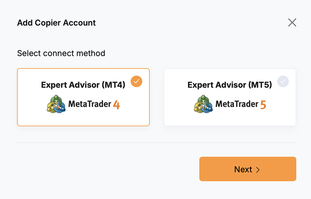Viewport: 311px width, 199px height.
Task: Click the MetaTrader wordmark on MT4 card
Action: pyautogui.click(x=89, y=104)
